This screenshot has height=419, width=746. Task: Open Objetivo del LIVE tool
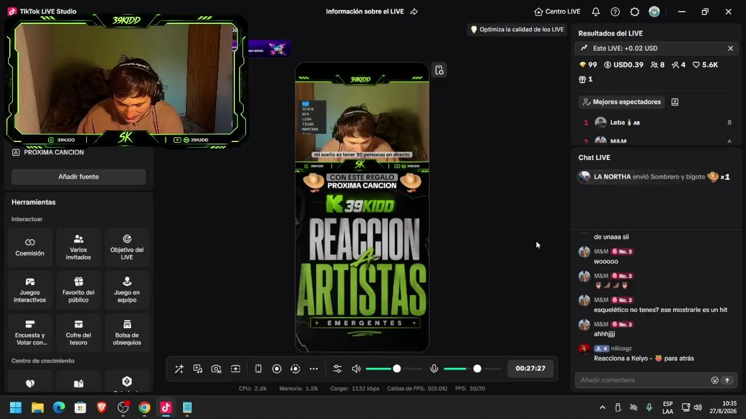click(x=127, y=247)
